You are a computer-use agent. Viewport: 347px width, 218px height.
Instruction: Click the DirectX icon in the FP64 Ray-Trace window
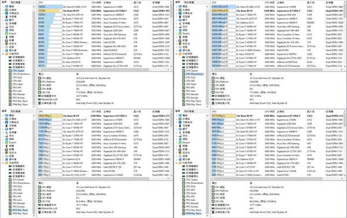(180, 142)
